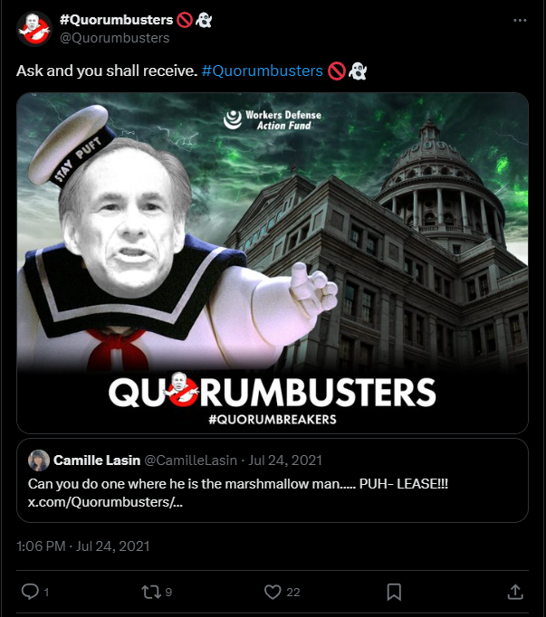546x617 pixels.
Task: Open the three-dot more options menu
Action: [x=520, y=21]
